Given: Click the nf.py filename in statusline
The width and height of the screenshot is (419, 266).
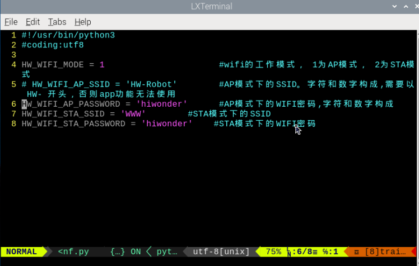Looking at the screenshot, I should point(73,251).
